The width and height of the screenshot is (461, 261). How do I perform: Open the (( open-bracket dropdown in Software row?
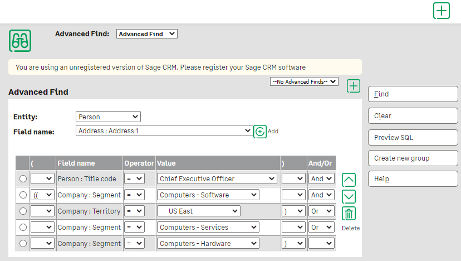[42, 195]
